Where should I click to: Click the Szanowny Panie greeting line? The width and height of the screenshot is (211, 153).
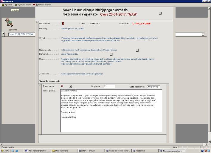click(x=69, y=91)
